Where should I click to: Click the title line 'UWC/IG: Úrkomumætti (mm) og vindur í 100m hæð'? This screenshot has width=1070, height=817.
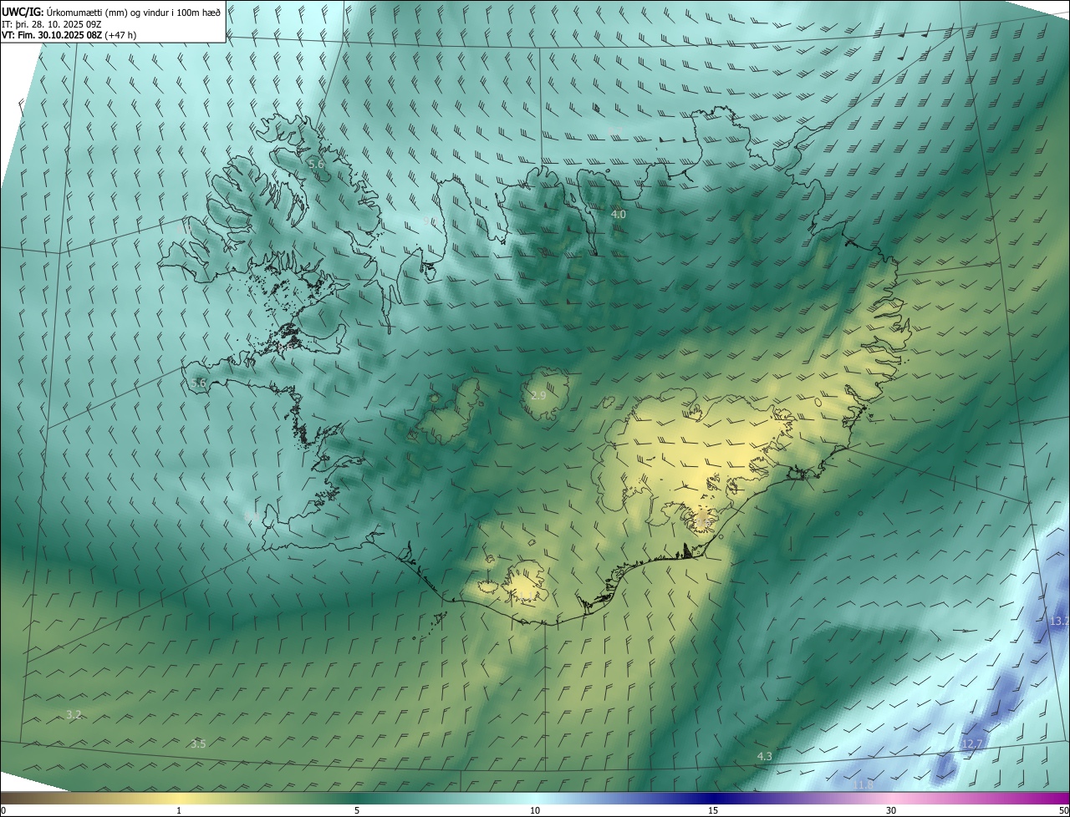(111, 11)
